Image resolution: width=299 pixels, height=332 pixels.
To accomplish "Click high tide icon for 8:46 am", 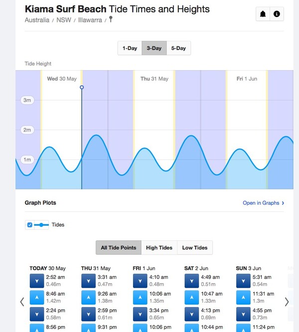I will (x=37, y=298).
